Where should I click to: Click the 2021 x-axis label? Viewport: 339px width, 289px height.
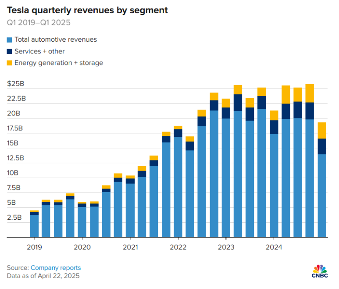click(130, 247)
